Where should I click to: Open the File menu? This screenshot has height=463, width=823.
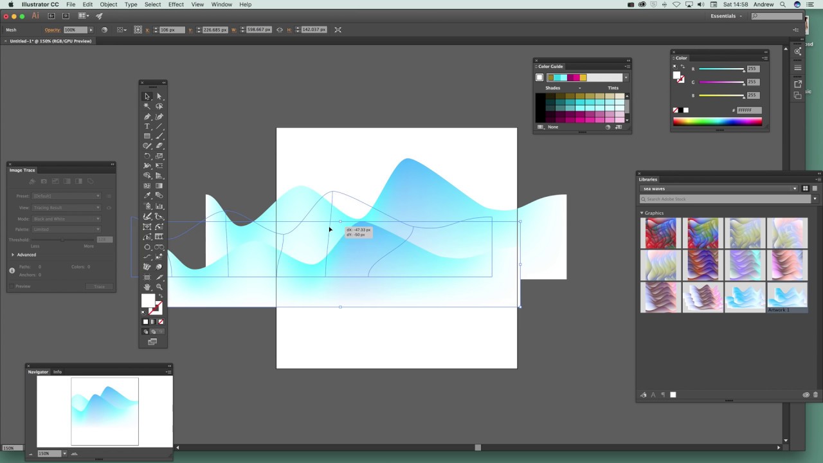pos(71,5)
